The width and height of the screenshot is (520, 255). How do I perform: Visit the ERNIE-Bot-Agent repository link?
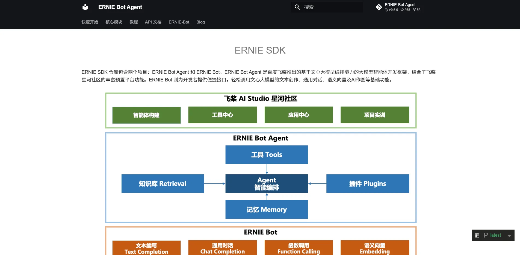pyautogui.click(x=400, y=4)
